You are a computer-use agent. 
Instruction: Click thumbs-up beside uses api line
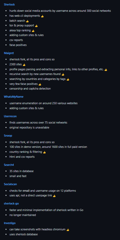(54, 196)
